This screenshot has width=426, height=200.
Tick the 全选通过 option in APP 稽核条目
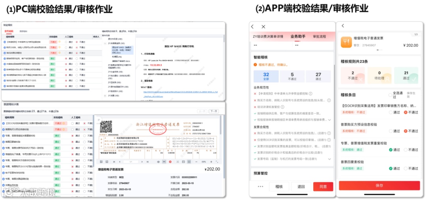click(x=390, y=95)
